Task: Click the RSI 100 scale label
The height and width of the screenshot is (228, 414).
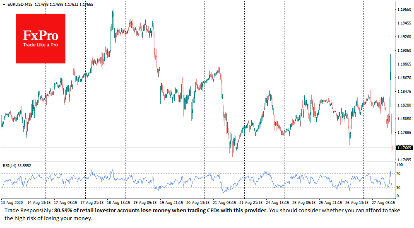Action: click(x=400, y=165)
